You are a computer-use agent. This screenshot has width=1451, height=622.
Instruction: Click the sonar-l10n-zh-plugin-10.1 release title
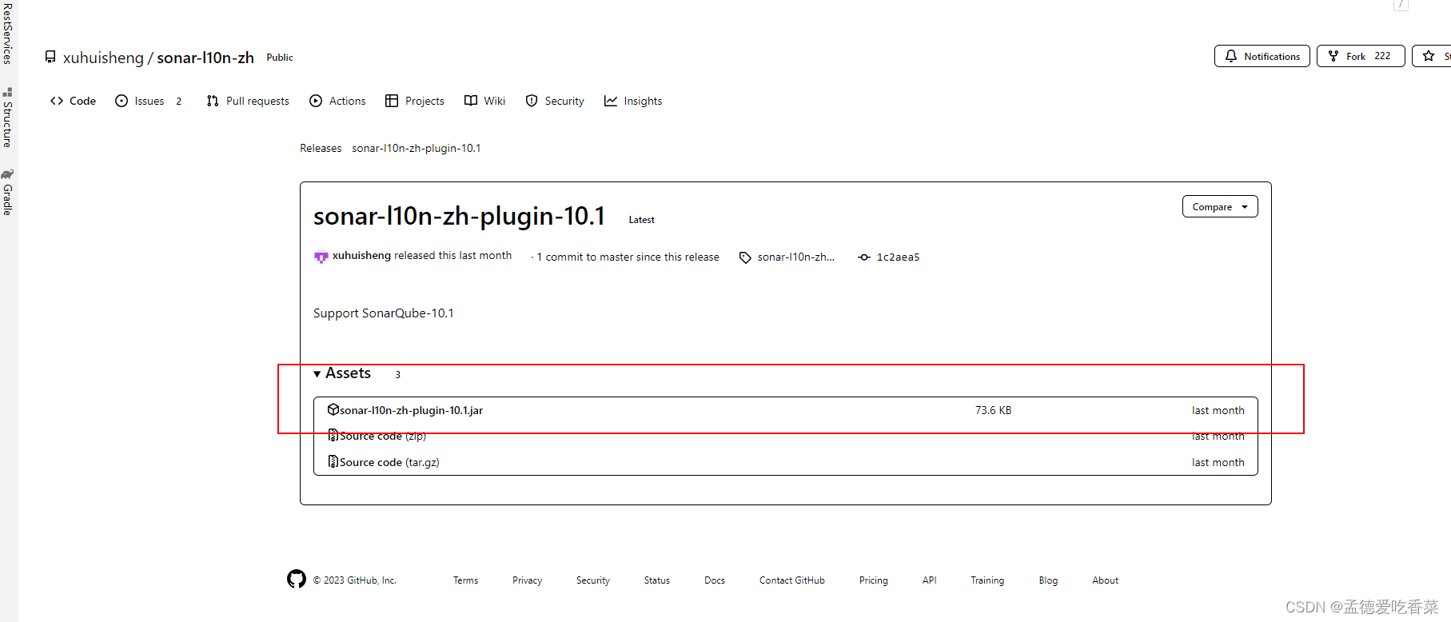459,216
